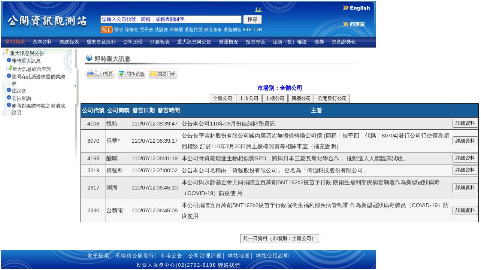Image resolution: width=481 pixels, height=270 pixels.
Task: Open 重大訊息綜合查詢 in the sidebar
Action: coord(31,69)
